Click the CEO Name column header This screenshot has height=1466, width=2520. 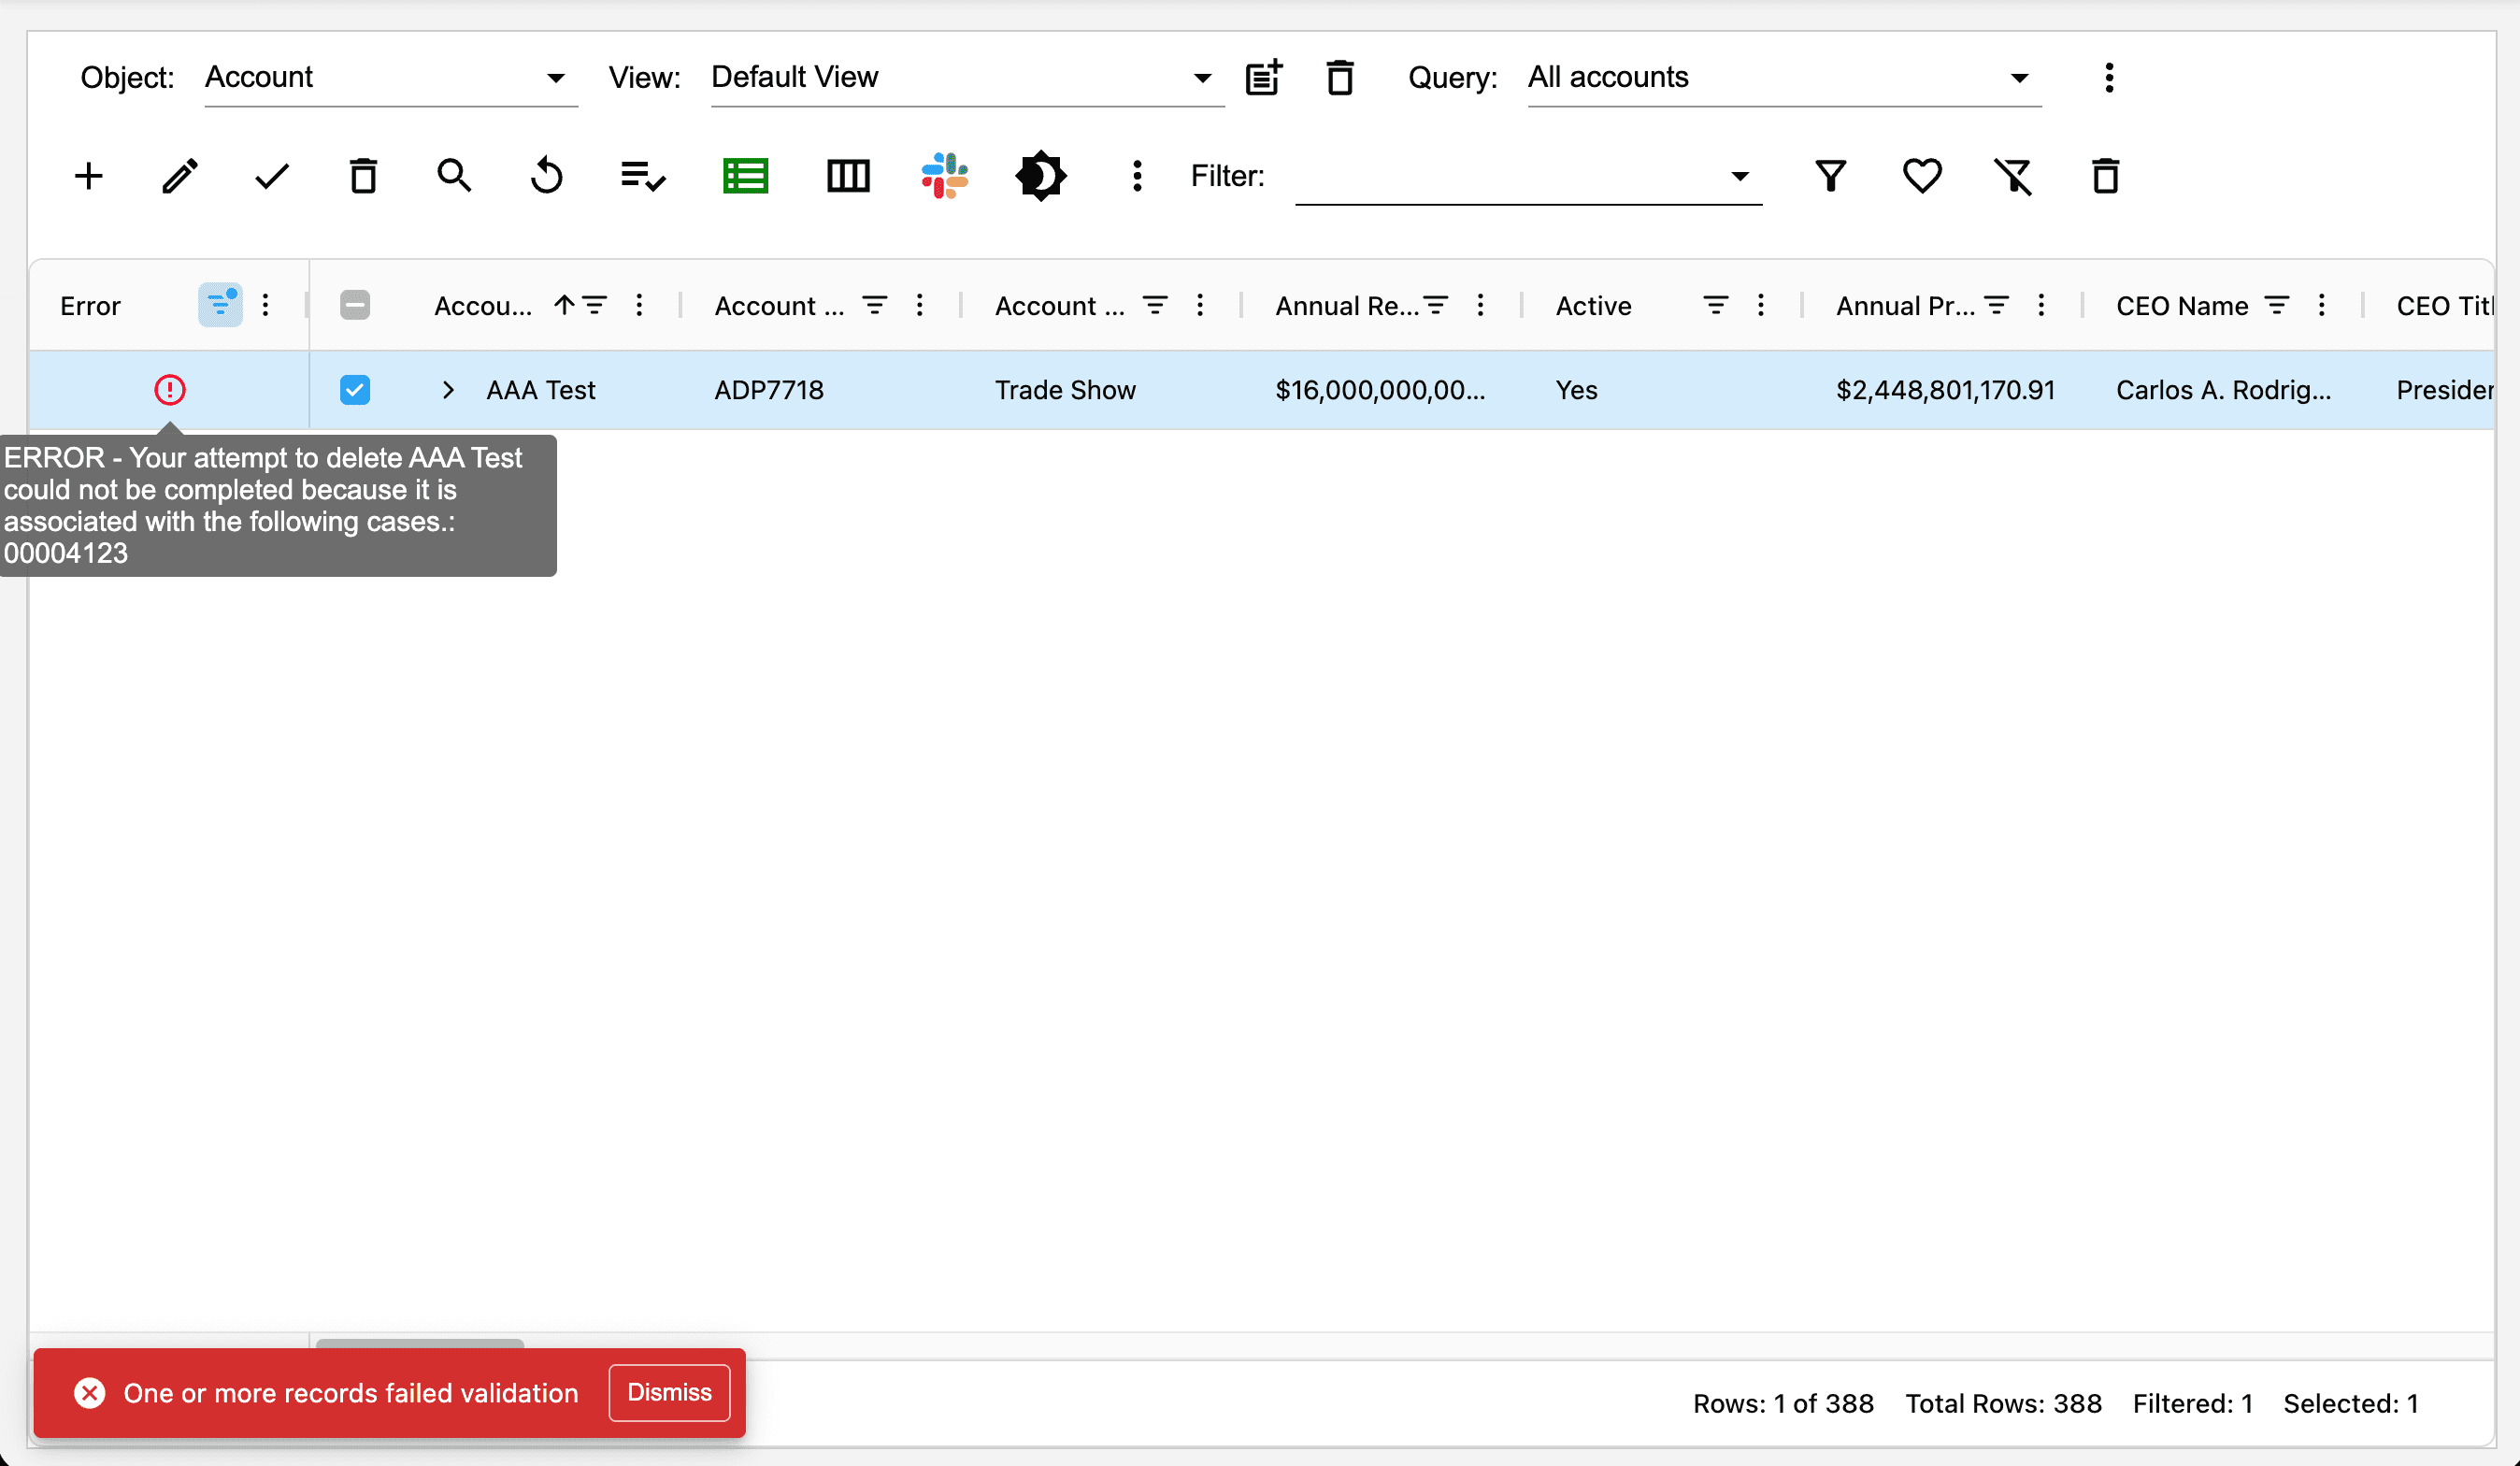[x=2182, y=306]
